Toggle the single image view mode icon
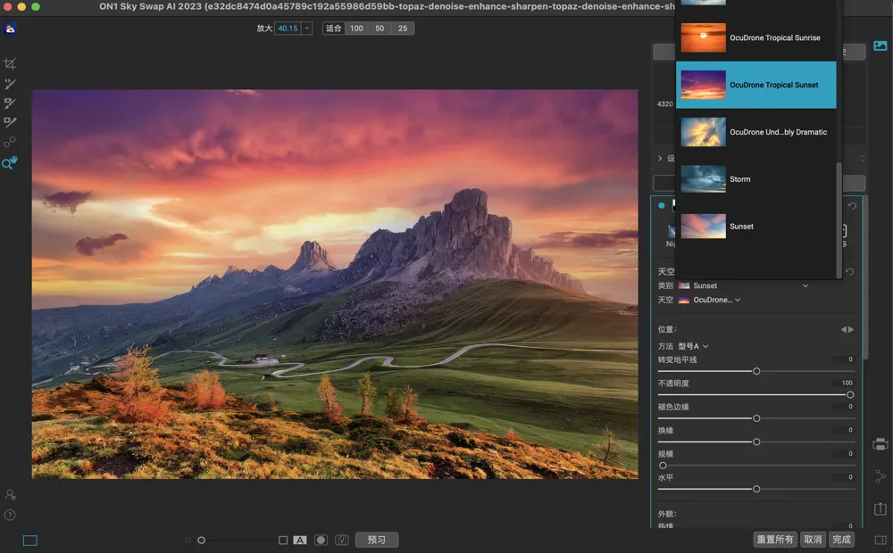This screenshot has width=893, height=553. pos(30,540)
